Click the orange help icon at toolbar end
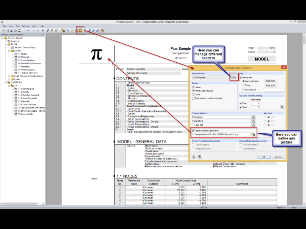 click(102, 31)
